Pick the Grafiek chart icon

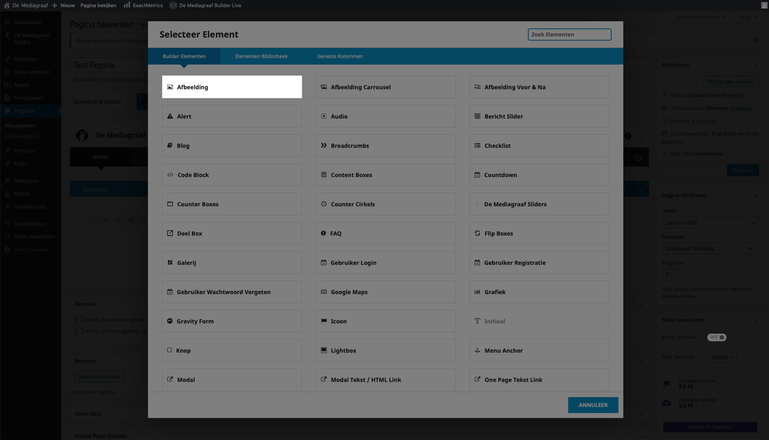coord(477,292)
